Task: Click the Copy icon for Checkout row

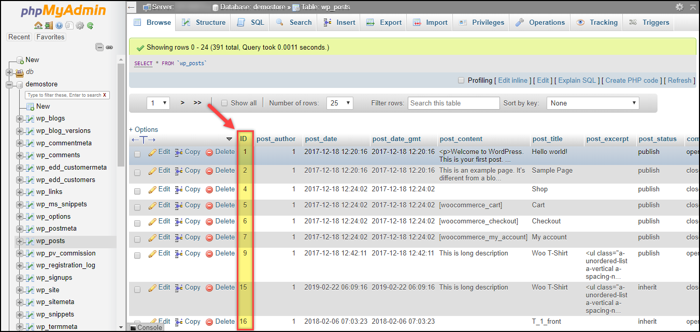Action: (179, 221)
